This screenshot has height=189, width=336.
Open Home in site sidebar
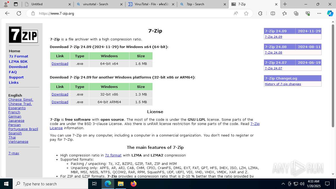click(x=14, y=51)
